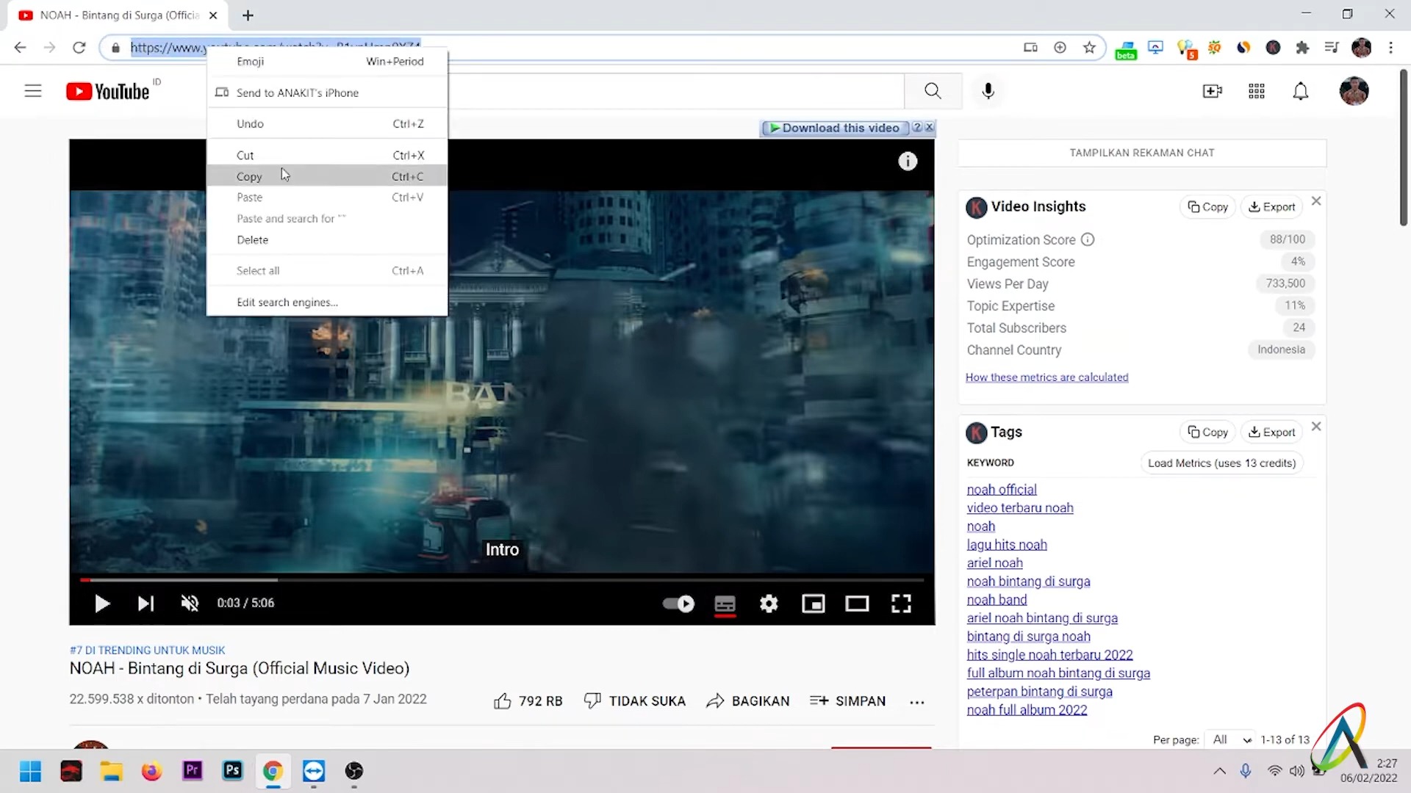
Task: Toggle subtitles/closed captions
Action: [725, 604]
